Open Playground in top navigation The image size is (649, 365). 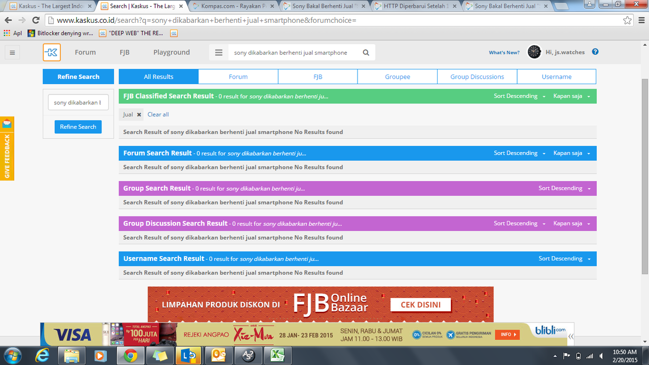click(x=171, y=52)
